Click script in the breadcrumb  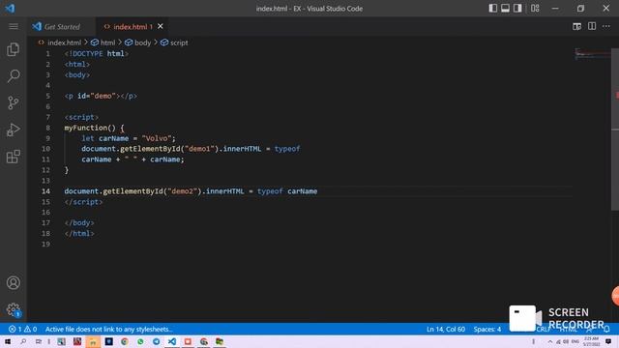(x=179, y=43)
